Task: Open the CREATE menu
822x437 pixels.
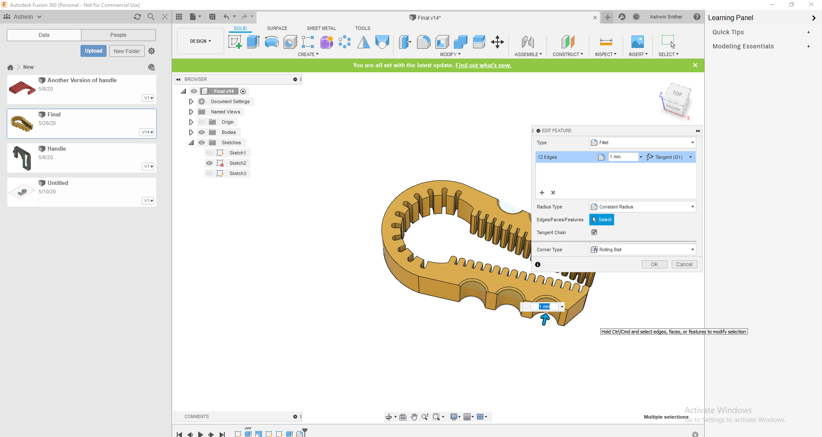Action: point(308,54)
